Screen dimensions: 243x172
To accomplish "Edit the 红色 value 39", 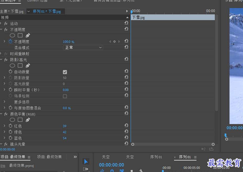I will click(65, 126).
